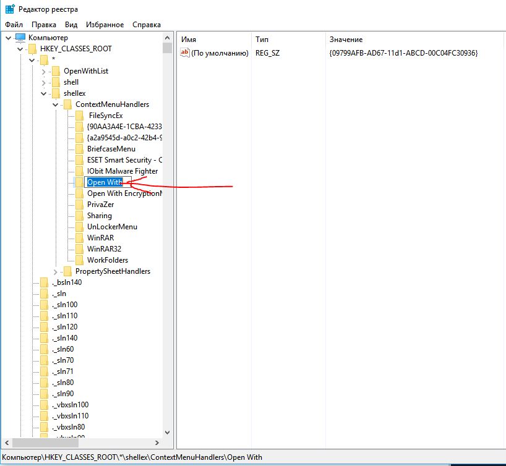Click the WorkFolders folder icon

click(79, 260)
